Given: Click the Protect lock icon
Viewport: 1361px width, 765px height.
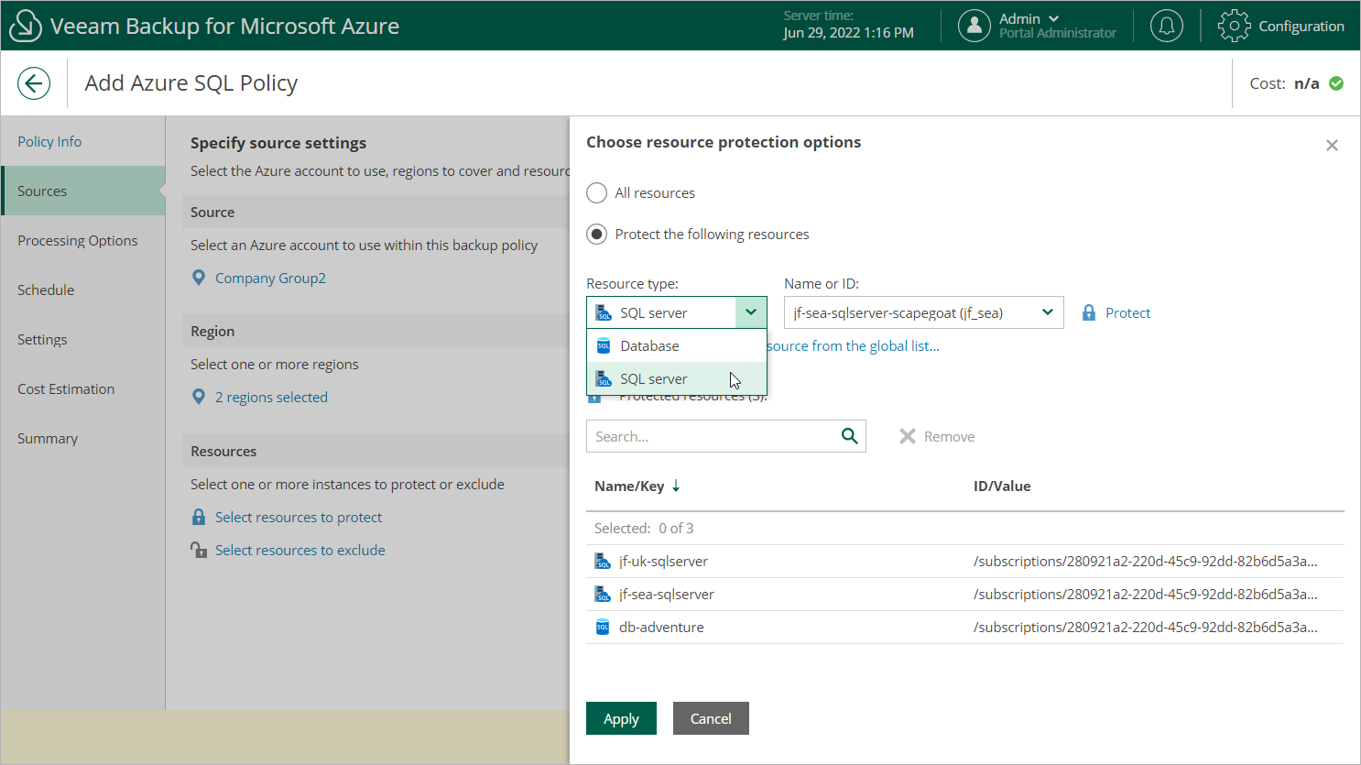Looking at the screenshot, I should tap(1089, 313).
